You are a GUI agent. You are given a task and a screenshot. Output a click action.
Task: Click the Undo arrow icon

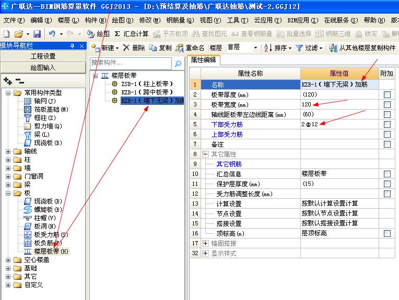point(52,34)
